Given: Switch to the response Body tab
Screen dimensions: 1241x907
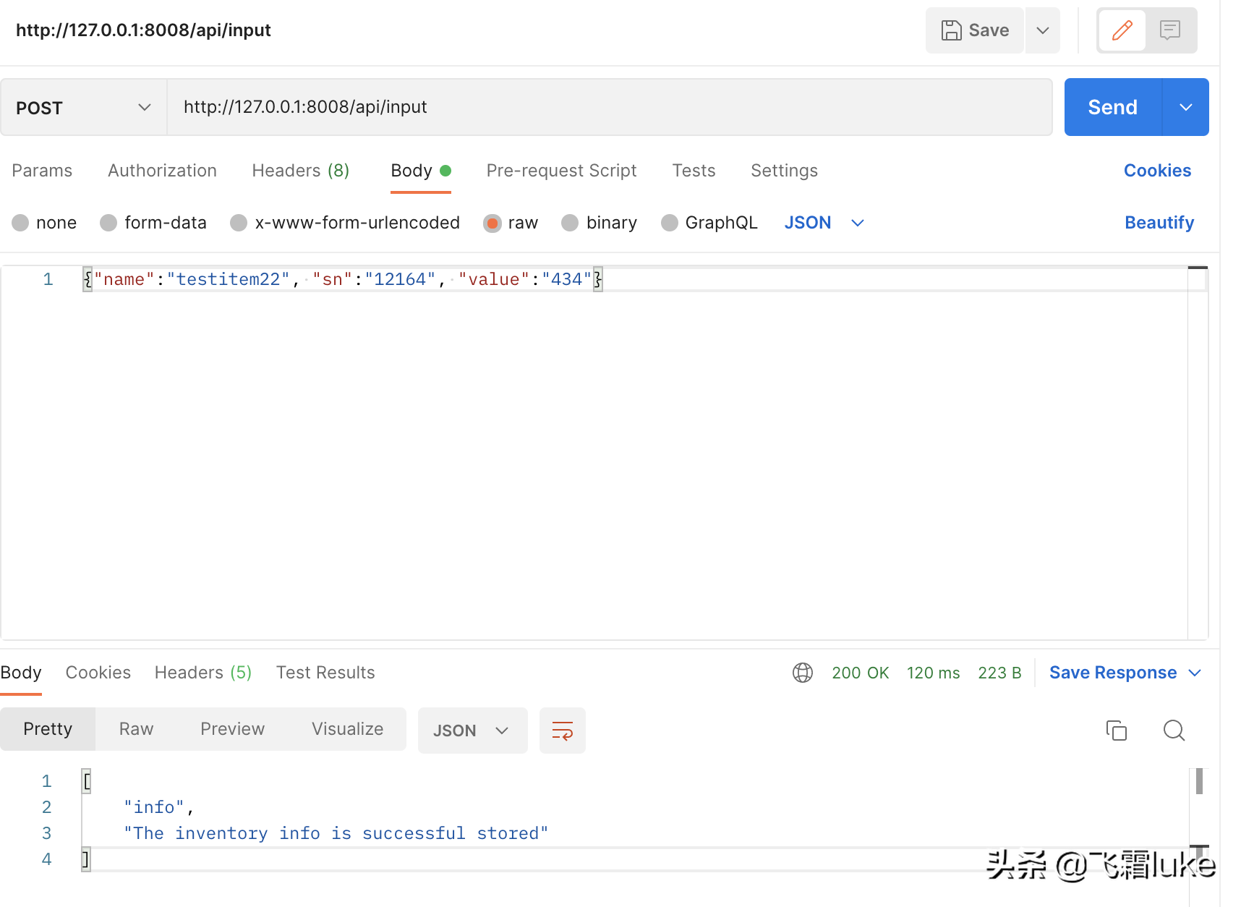Looking at the screenshot, I should (21, 673).
